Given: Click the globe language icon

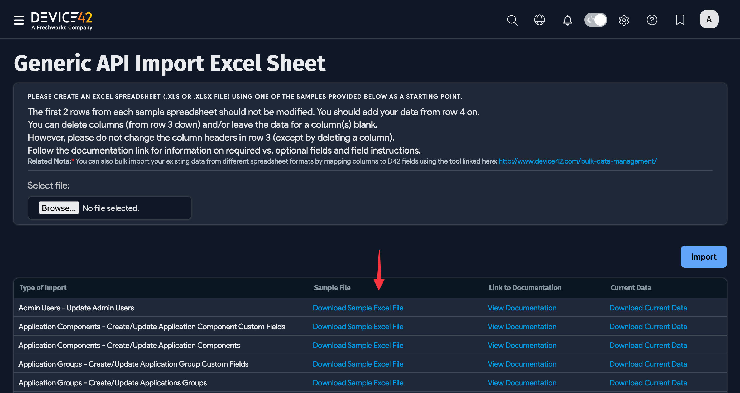Looking at the screenshot, I should point(539,20).
